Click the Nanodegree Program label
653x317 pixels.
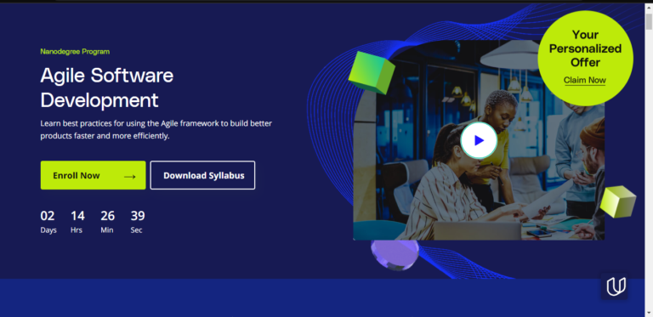[75, 52]
